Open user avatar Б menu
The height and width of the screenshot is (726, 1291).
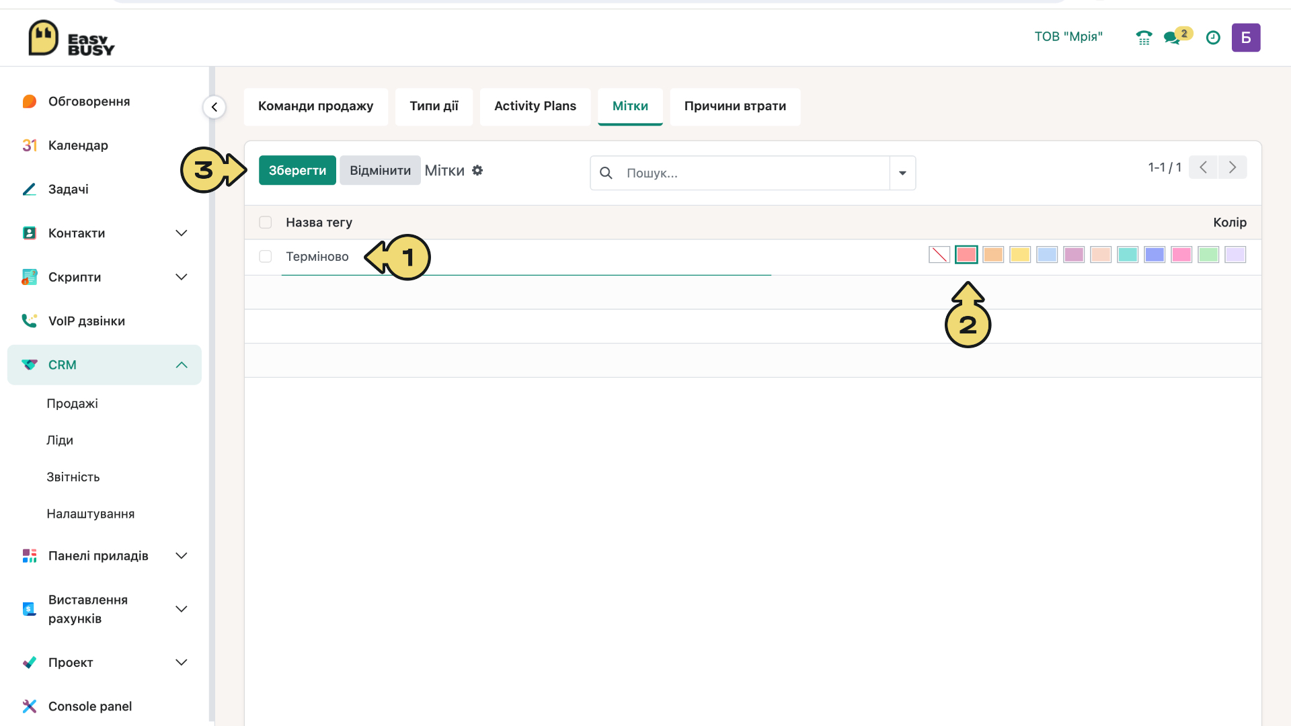(1246, 38)
